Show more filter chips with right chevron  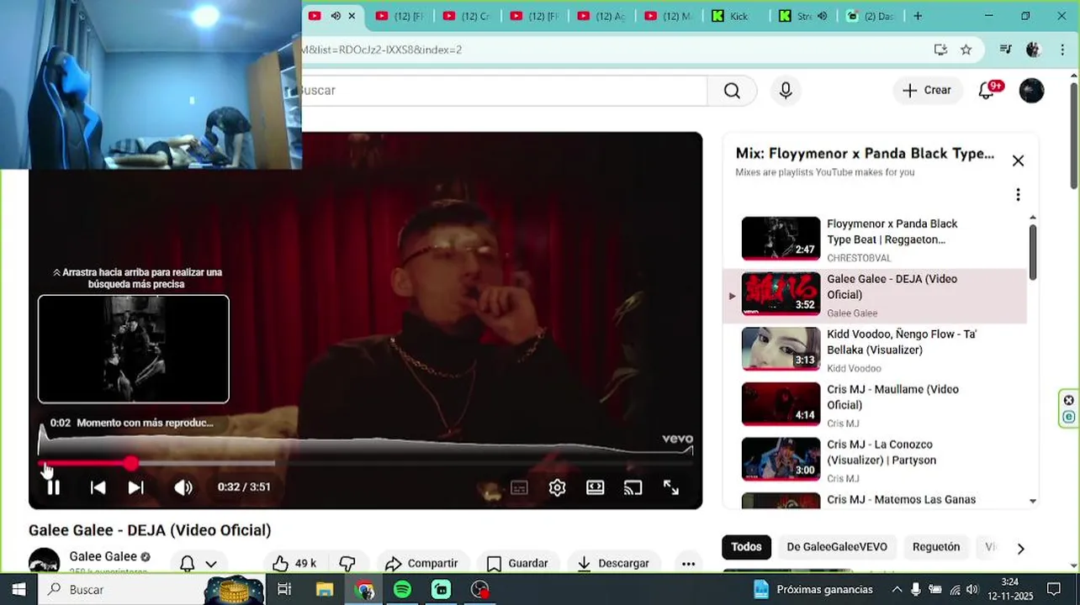(x=1020, y=549)
